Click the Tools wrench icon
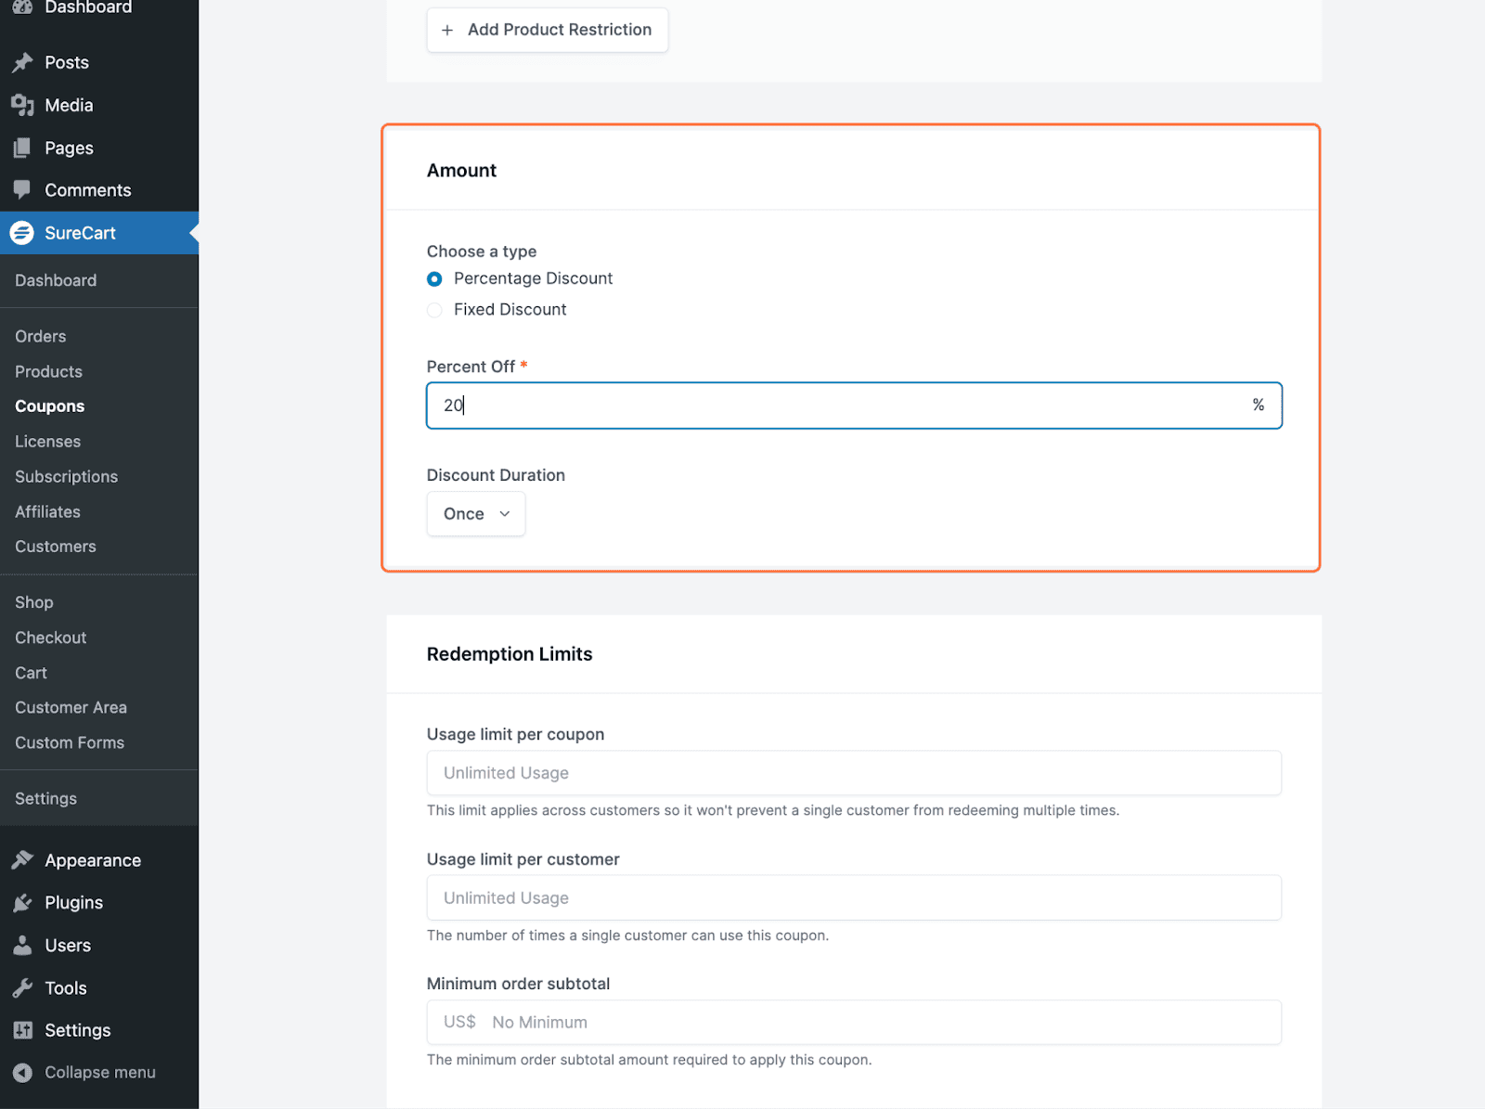1485x1109 pixels. [x=22, y=988]
